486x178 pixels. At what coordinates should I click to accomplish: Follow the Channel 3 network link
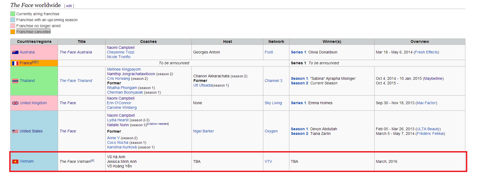273,81
